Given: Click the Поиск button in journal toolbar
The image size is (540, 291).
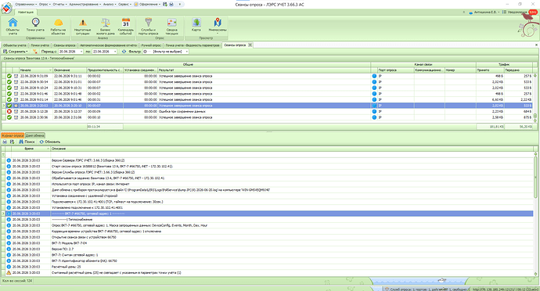Looking at the screenshot, I should pos(27,142).
